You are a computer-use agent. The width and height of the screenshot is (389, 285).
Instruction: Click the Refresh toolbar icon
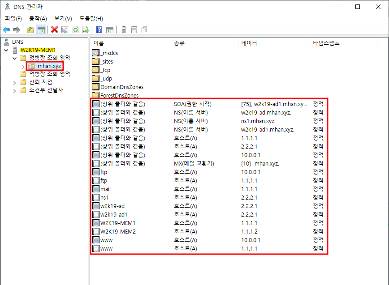pyautogui.click(x=75, y=30)
